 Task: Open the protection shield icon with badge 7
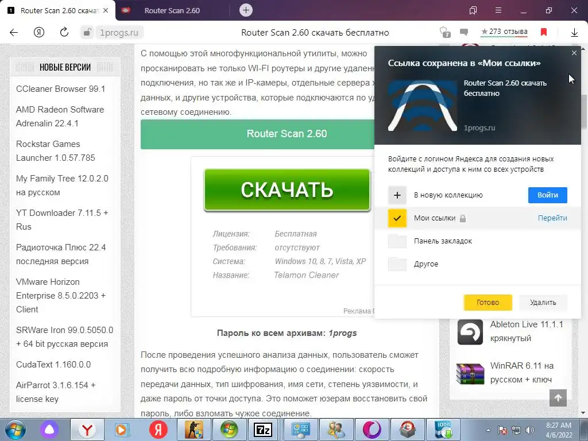445,32
